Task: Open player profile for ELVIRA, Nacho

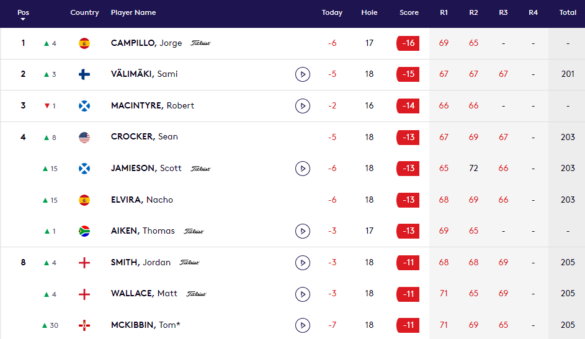Action: coord(142,200)
